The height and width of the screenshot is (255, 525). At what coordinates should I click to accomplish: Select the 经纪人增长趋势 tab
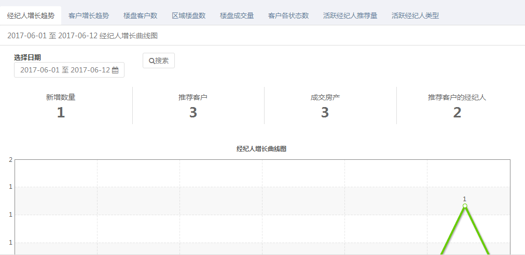point(31,16)
